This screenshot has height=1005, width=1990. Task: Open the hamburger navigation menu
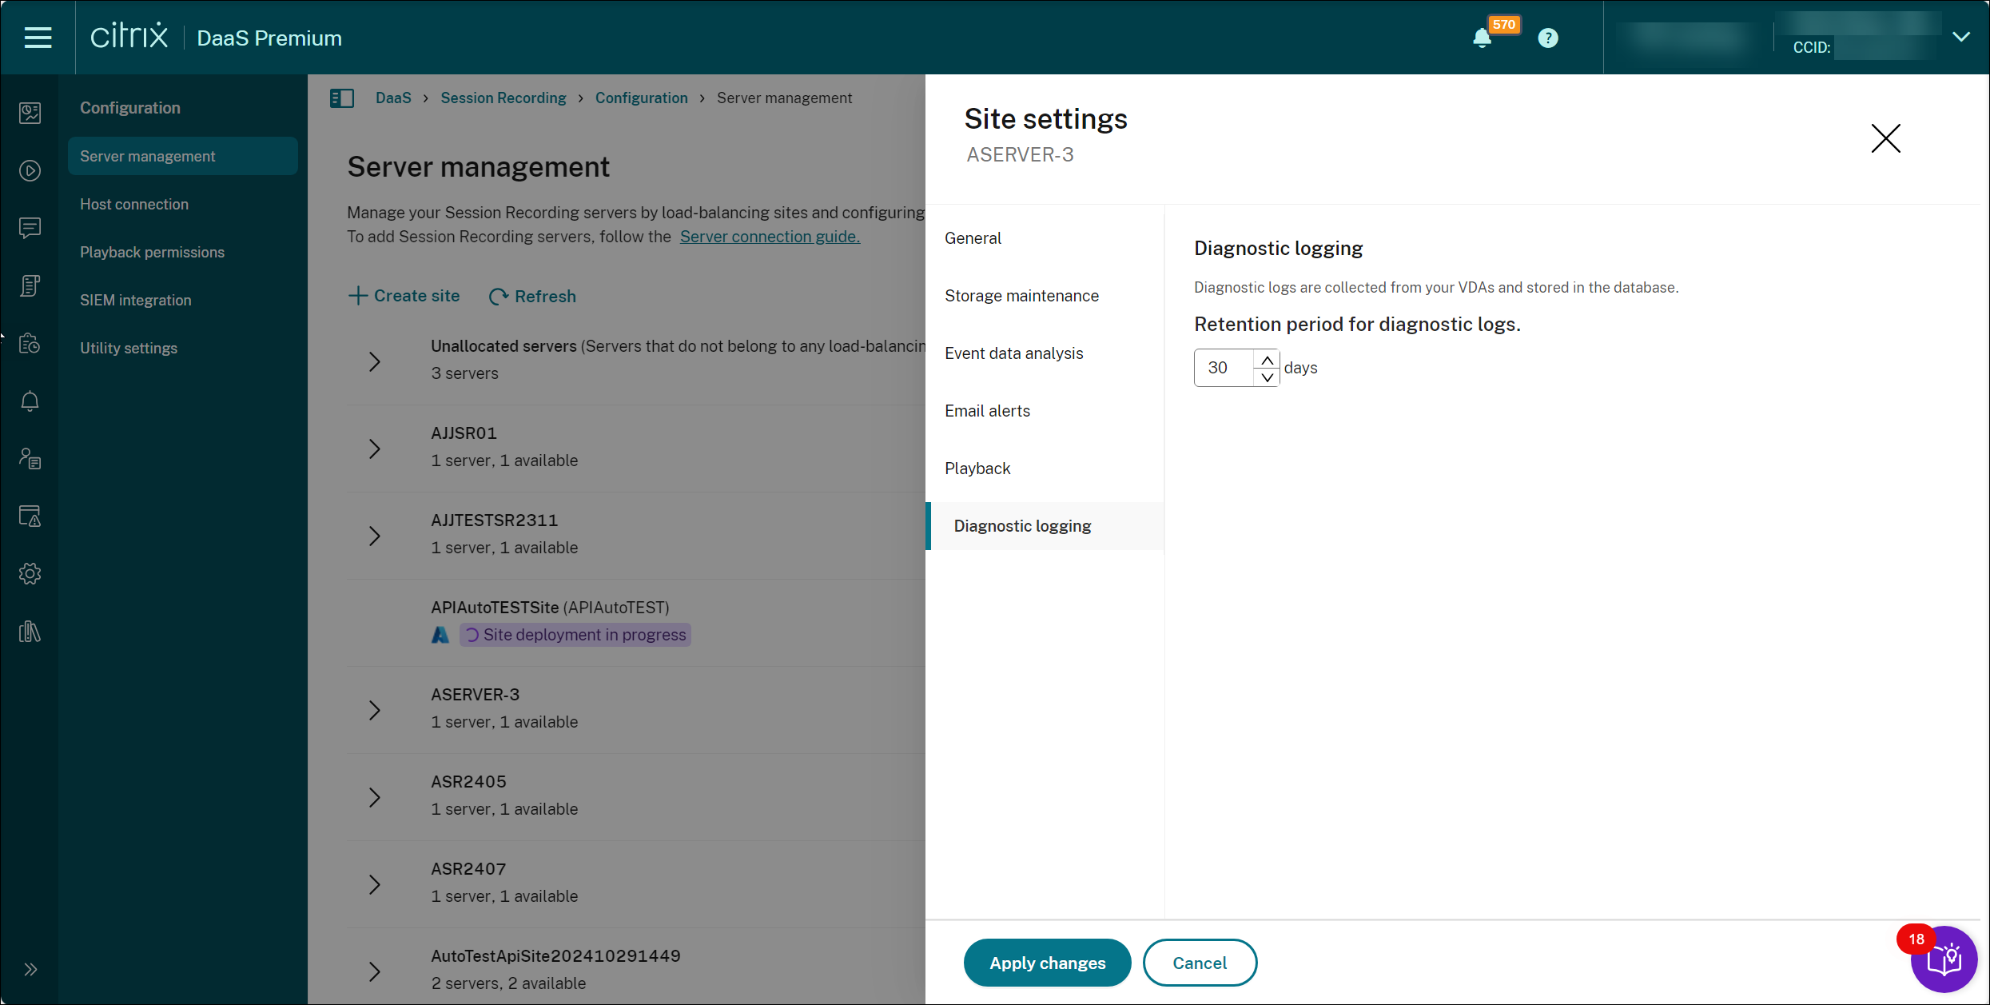(38, 38)
